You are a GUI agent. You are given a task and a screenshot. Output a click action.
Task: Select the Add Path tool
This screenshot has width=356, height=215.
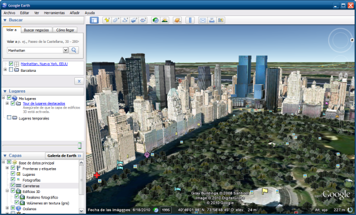(125, 20)
